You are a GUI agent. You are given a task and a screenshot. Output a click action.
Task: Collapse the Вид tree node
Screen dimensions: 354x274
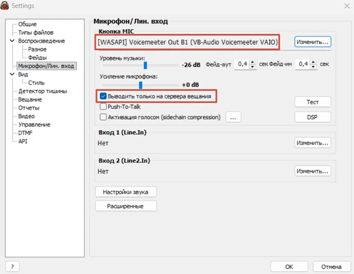click(x=12, y=74)
